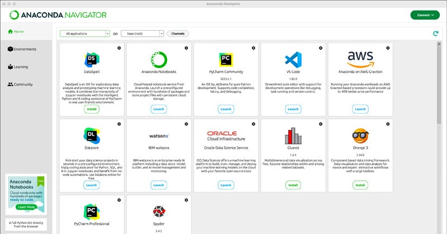Open PyCharm Community tile settings gear
The width and height of the screenshot is (447, 234).
coord(254,48)
